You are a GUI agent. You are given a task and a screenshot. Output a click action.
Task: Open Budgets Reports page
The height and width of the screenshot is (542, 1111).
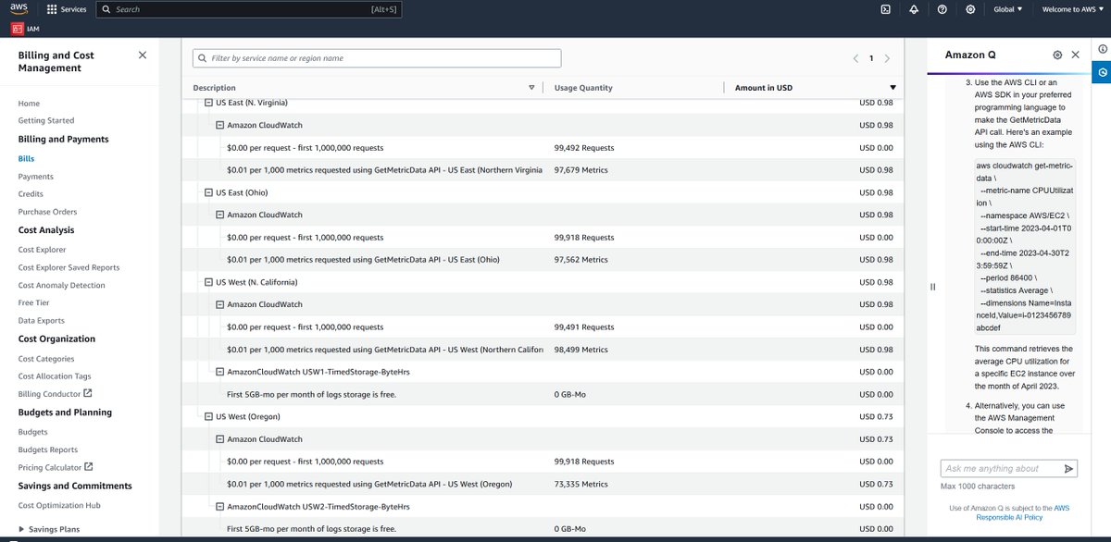(x=48, y=450)
